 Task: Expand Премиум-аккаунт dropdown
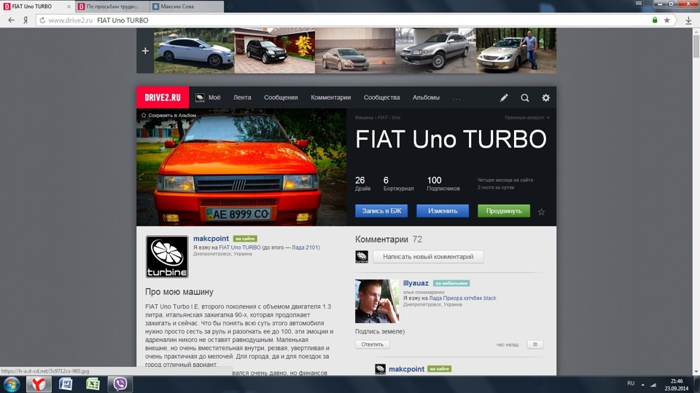(526, 118)
